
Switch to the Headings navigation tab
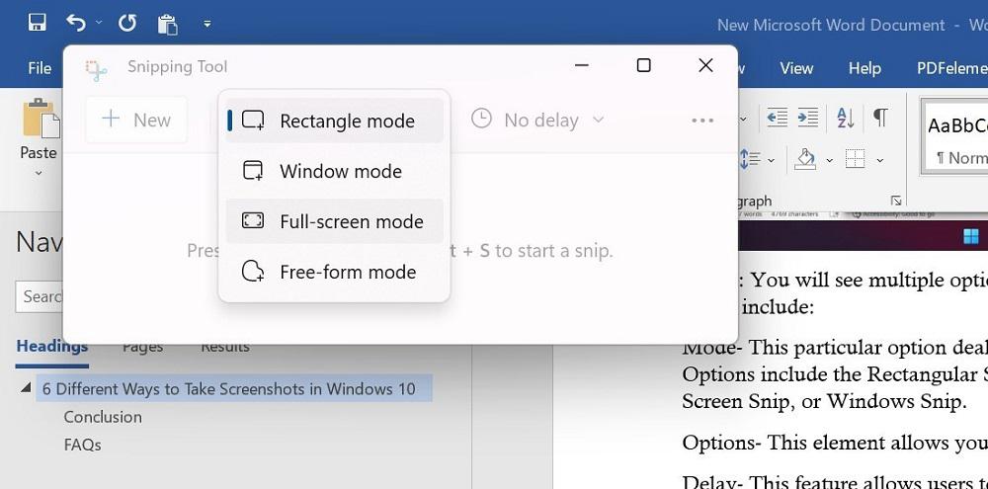tap(51, 346)
